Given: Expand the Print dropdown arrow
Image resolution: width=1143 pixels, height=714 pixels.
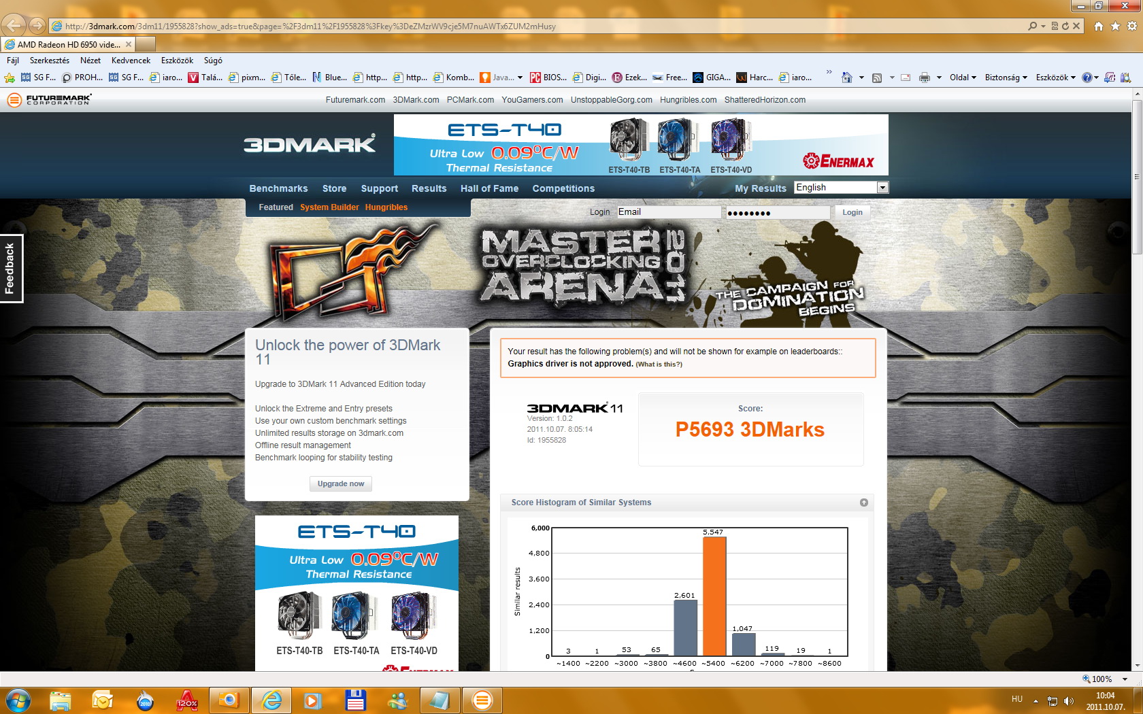Looking at the screenshot, I should click(x=939, y=78).
